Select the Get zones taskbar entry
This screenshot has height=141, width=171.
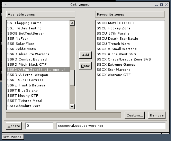(x=13, y=137)
